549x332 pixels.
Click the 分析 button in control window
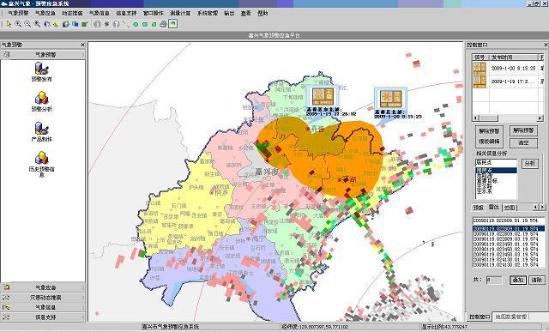(x=530, y=163)
